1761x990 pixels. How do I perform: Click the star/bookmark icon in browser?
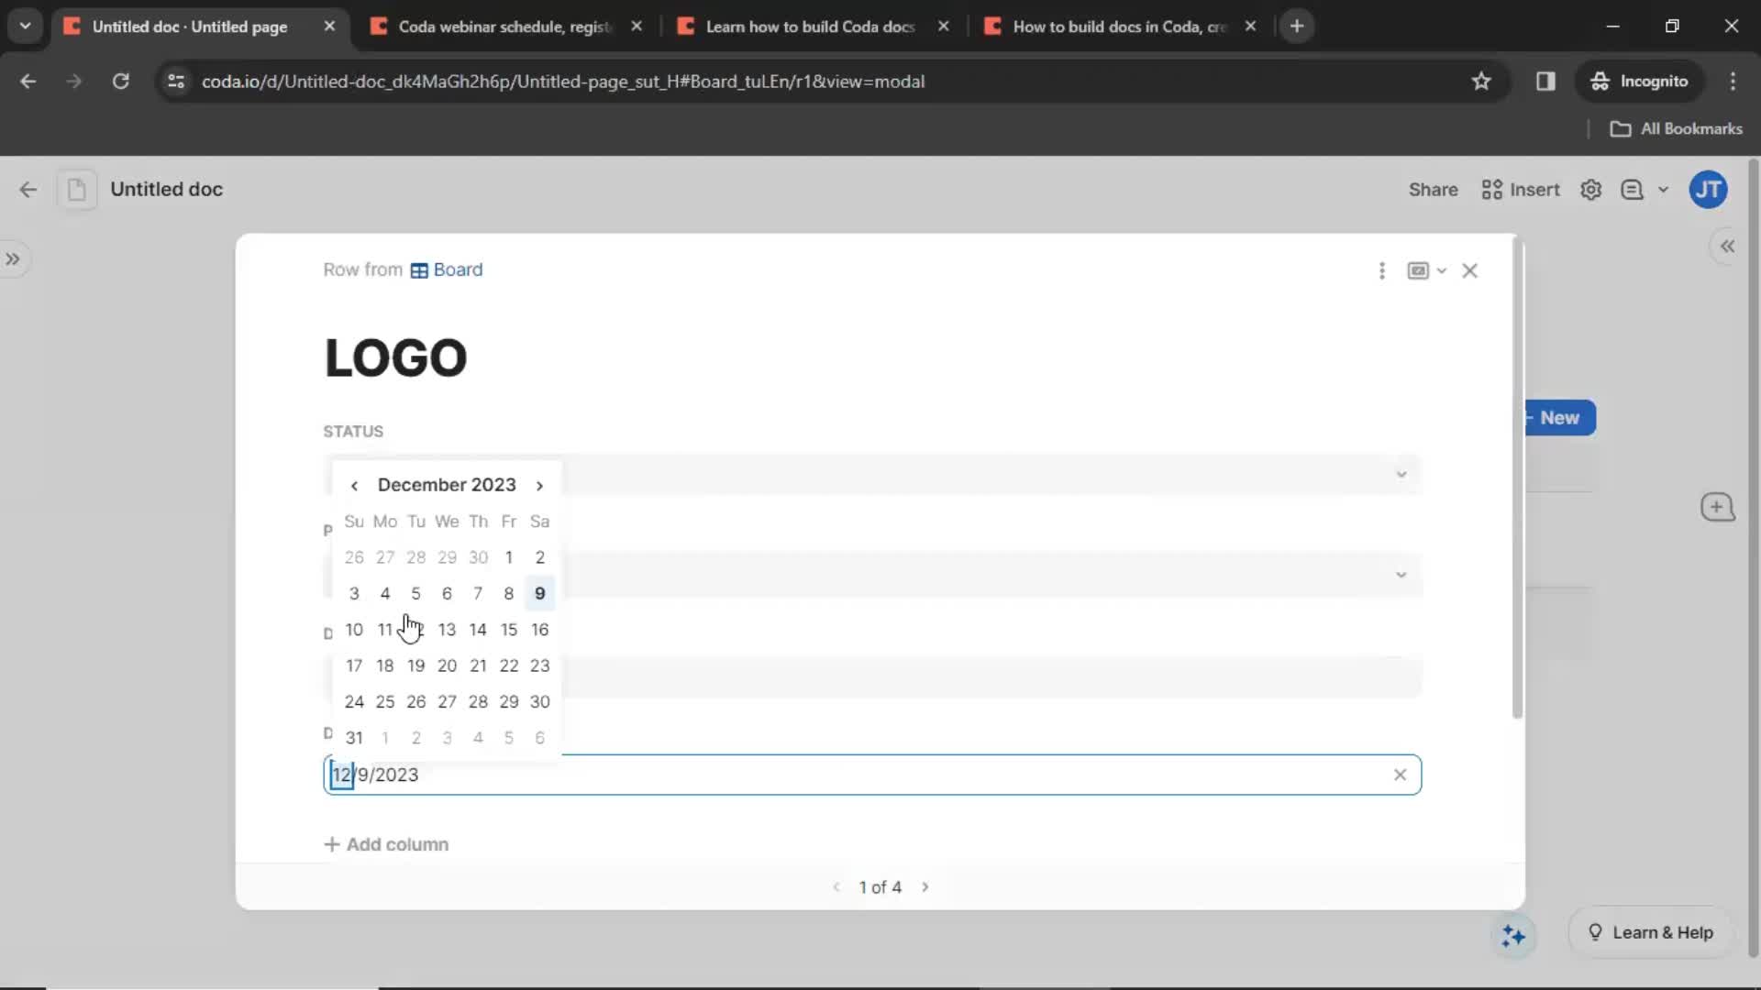[x=1481, y=81]
